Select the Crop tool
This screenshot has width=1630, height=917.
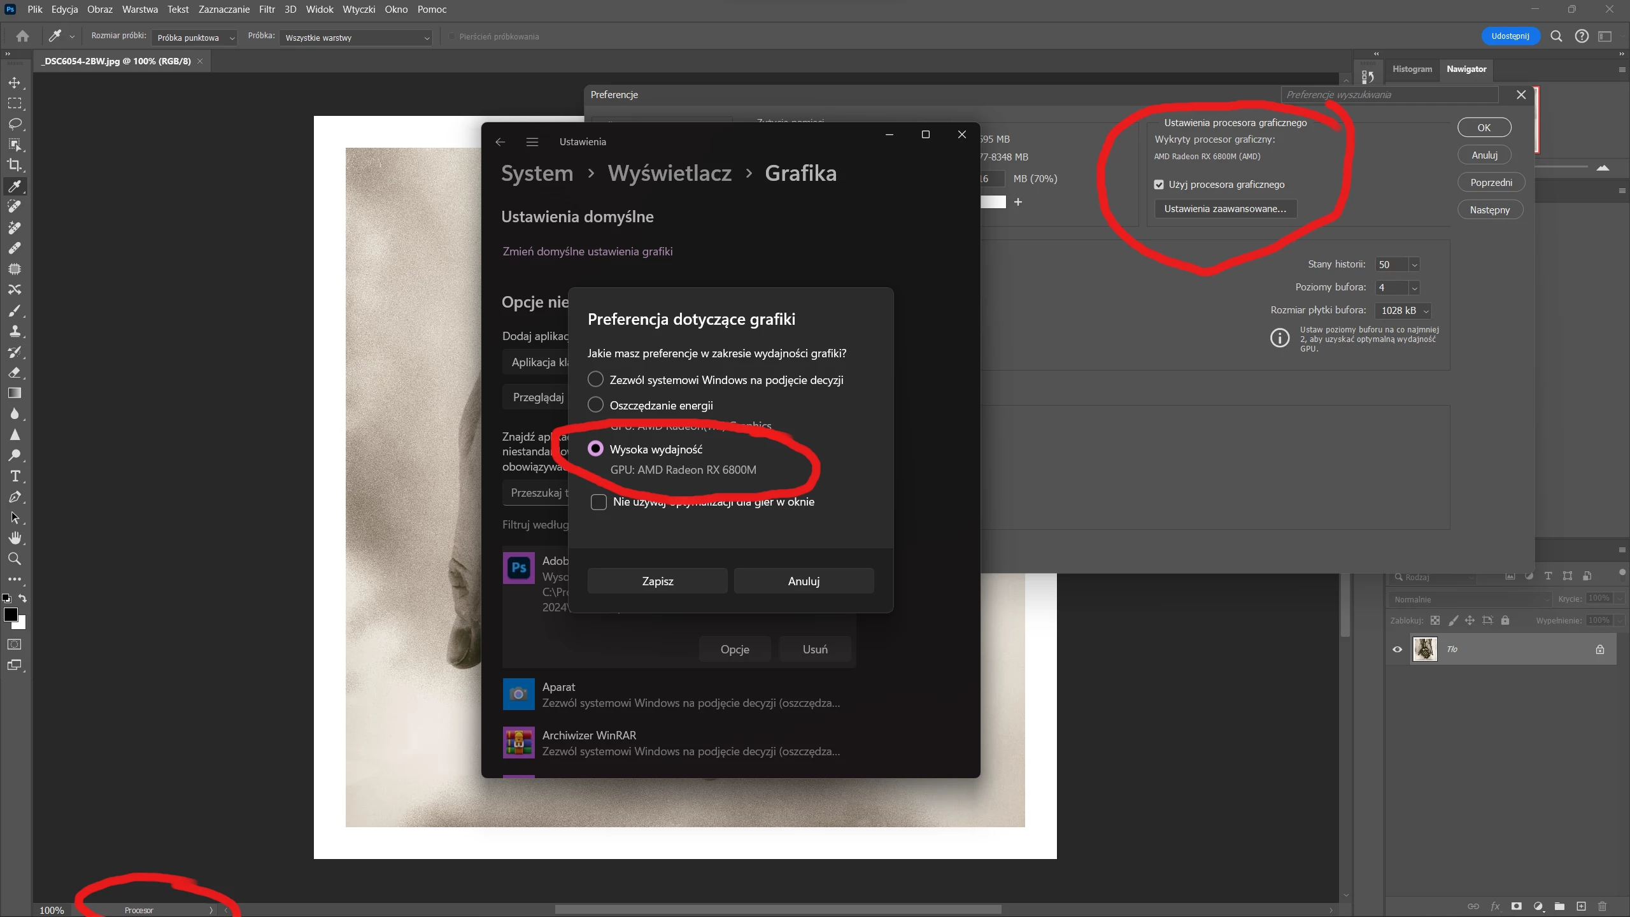pyautogui.click(x=15, y=165)
